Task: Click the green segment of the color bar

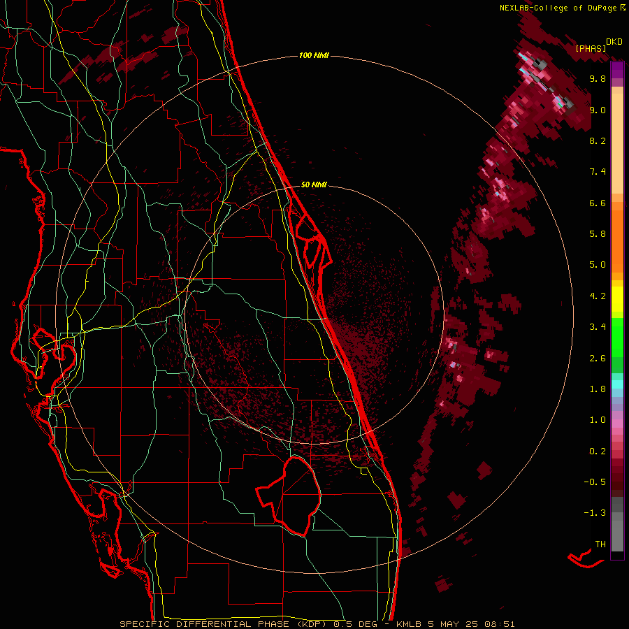Action: 617,338
